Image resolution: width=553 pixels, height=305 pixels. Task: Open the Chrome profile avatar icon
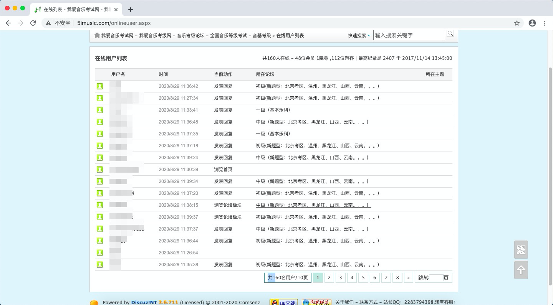pos(532,23)
